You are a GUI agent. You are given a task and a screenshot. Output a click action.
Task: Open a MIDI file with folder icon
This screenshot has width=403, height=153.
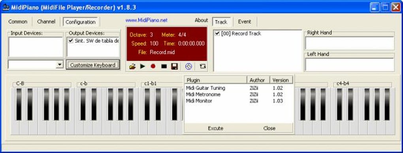(132, 67)
